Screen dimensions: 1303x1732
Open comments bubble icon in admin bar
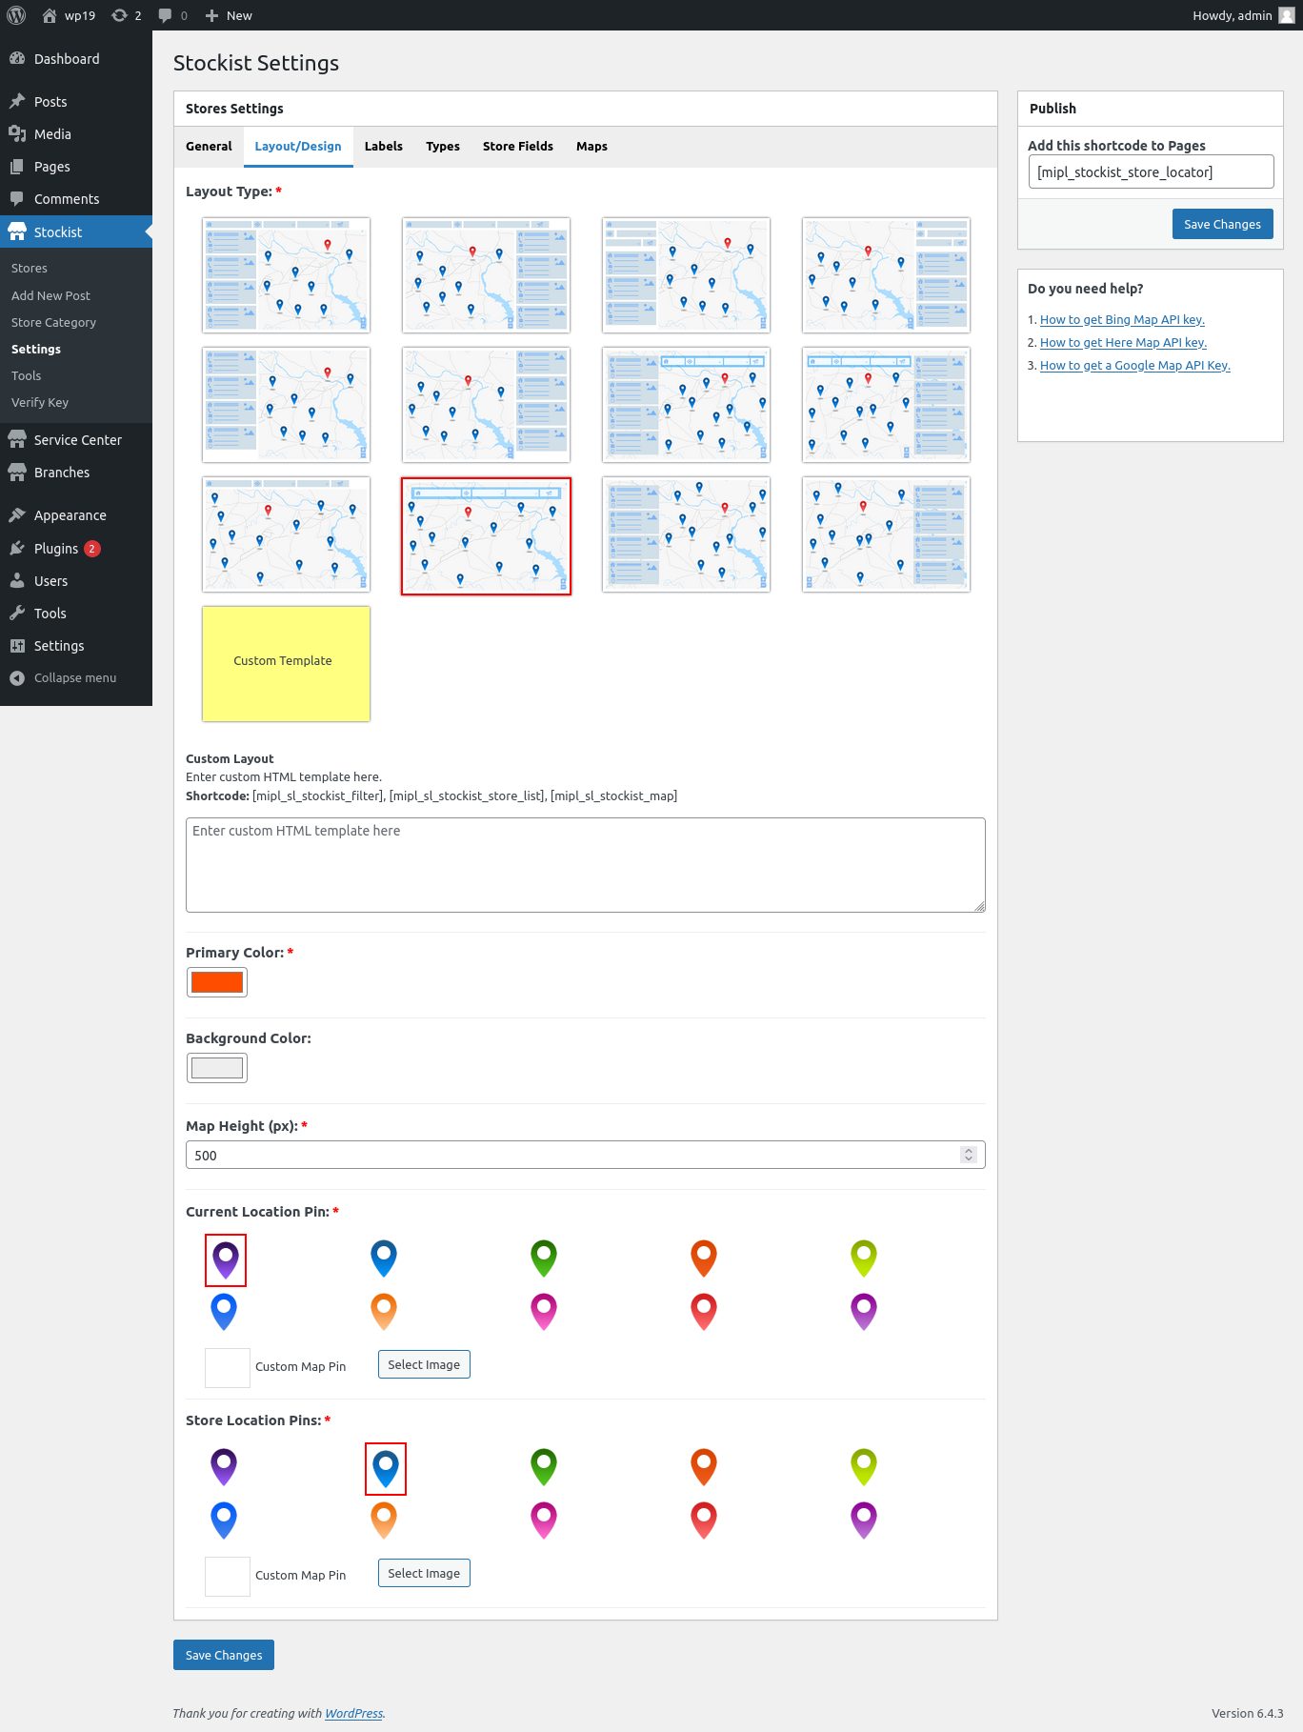(x=166, y=15)
